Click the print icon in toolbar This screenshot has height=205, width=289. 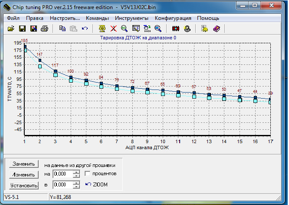pyautogui.click(x=44, y=29)
